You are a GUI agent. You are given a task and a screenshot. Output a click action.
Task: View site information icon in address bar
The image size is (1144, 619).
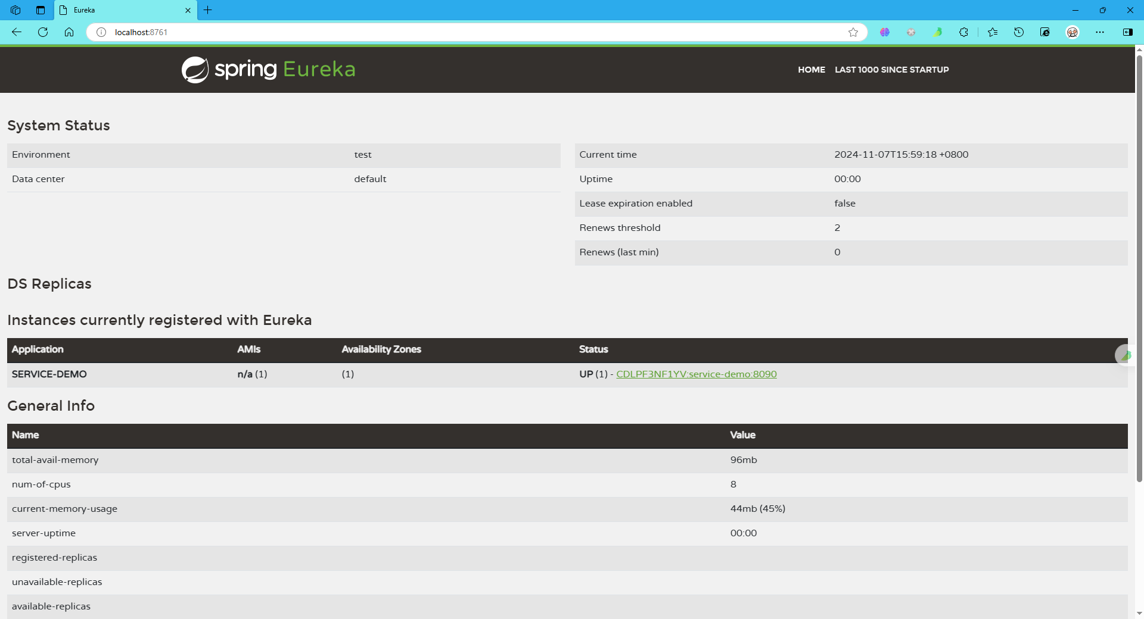[101, 32]
